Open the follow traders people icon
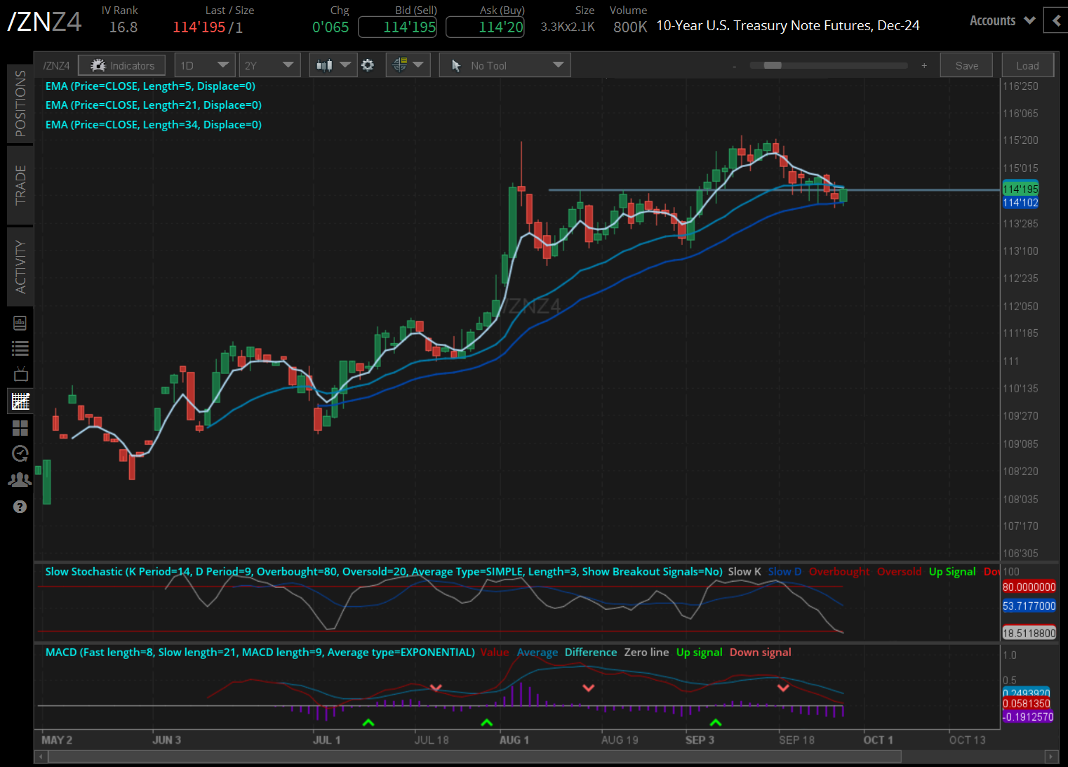 coord(20,480)
